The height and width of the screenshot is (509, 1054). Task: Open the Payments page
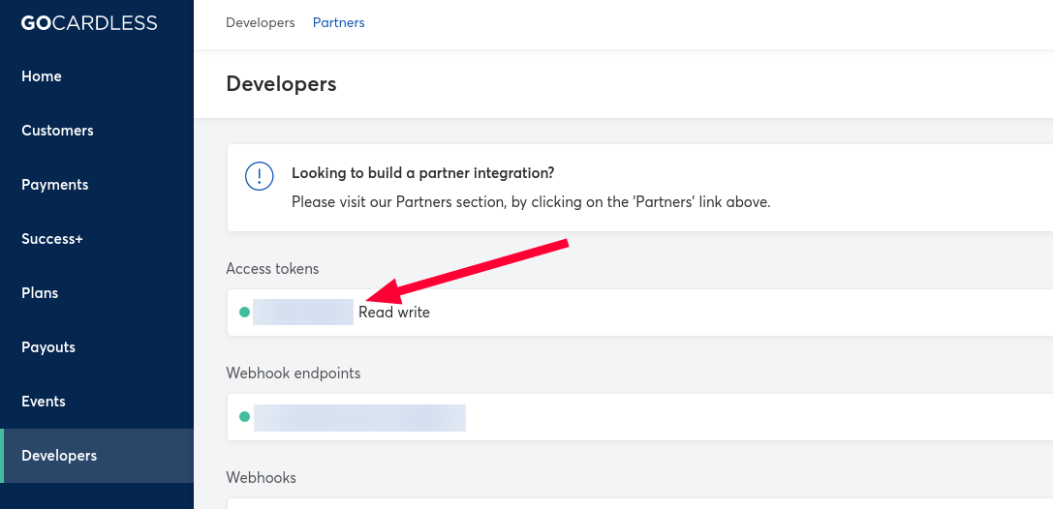(x=54, y=185)
